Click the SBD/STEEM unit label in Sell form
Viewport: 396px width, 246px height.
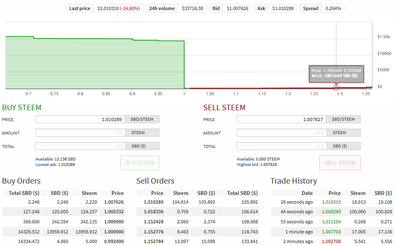(343, 119)
